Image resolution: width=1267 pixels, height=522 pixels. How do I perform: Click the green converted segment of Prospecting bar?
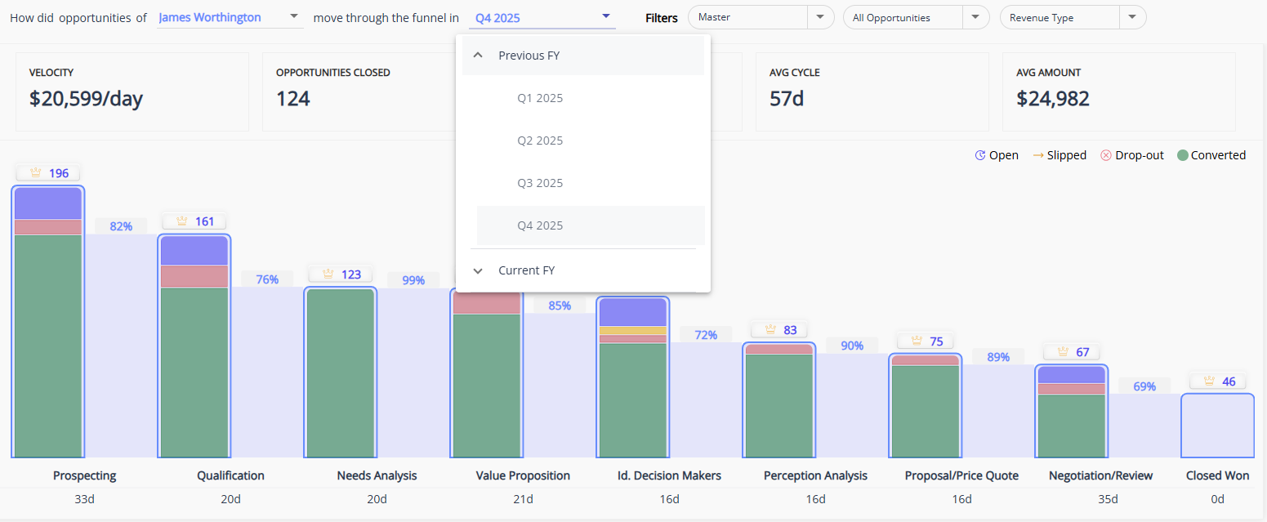(x=48, y=343)
